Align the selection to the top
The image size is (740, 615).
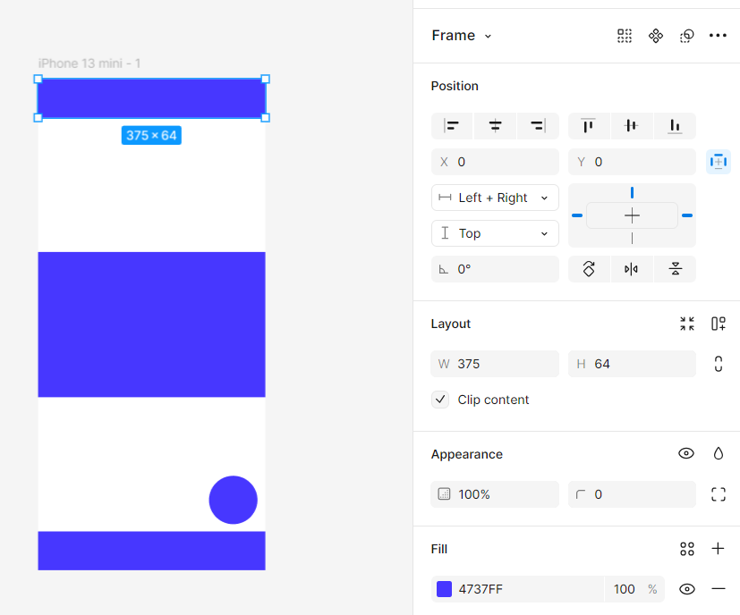pos(589,125)
